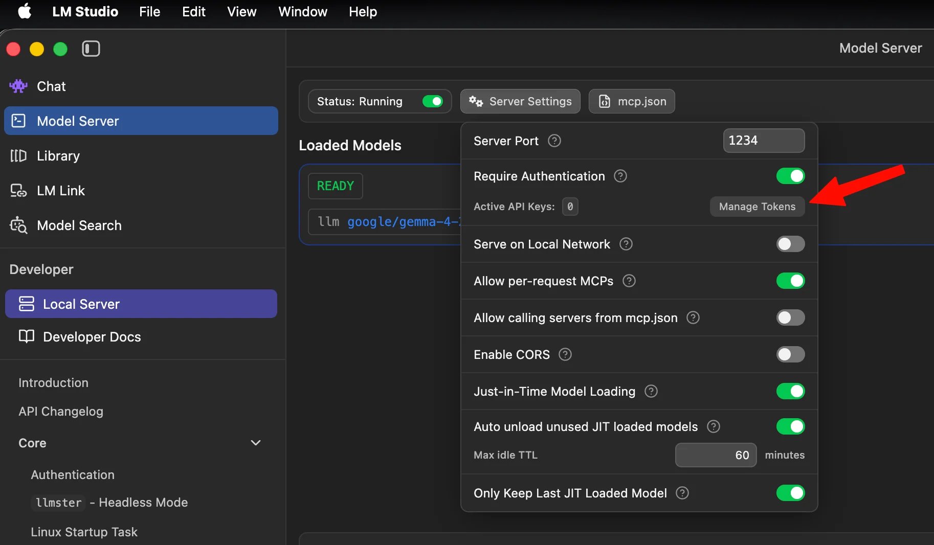Screen dimensions: 934x545
Task: Toggle the sidebar panel icon
Action: 91,49
